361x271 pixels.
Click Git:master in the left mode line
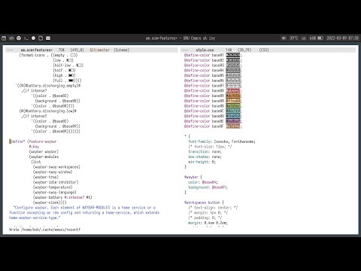[100, 50]
